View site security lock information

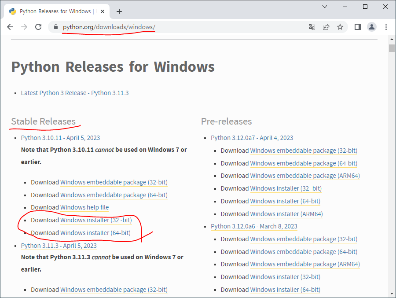(56, 27)
